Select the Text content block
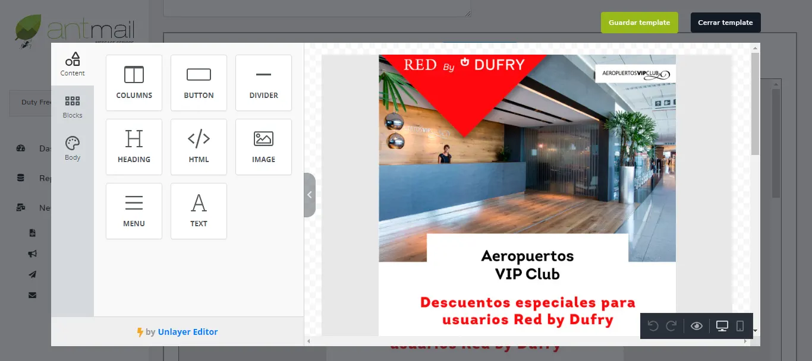This screenshot has height=361, width=812. click(x=199, y=211)
